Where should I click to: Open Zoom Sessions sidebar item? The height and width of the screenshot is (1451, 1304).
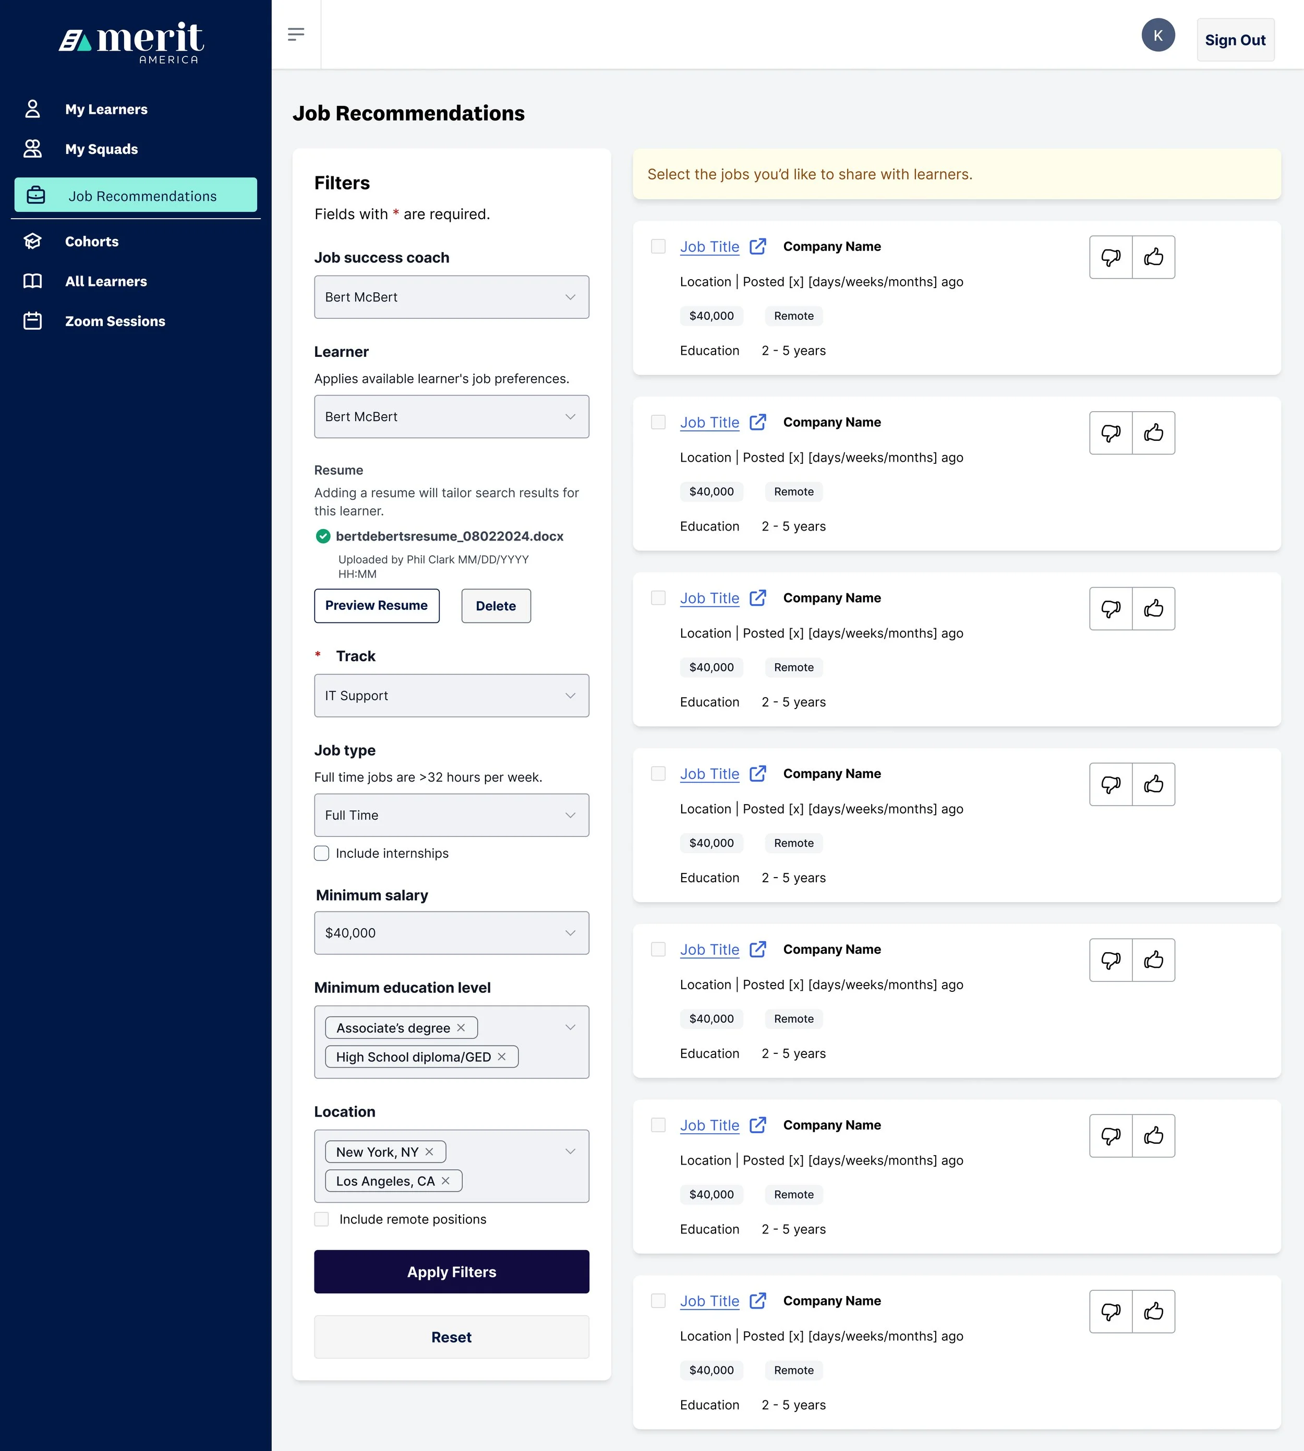coord(115,321)
